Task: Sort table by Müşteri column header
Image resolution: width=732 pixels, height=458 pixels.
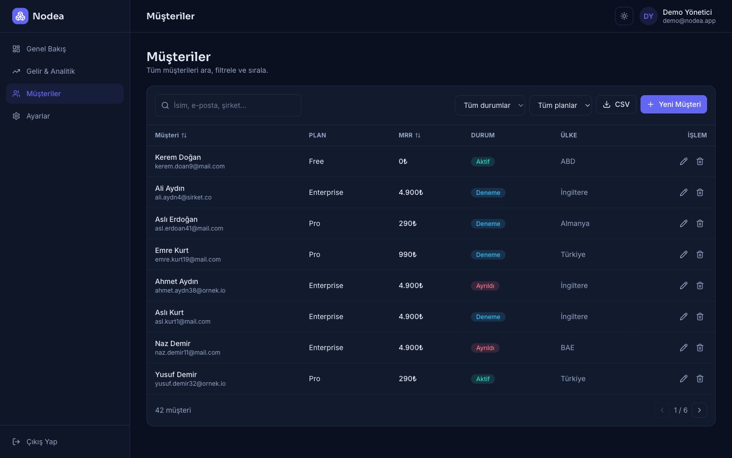Action: tap(171, 135)
